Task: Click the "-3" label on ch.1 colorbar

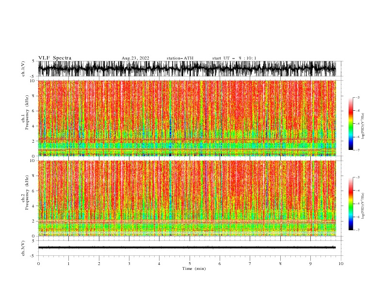Action: coord(357,97)
